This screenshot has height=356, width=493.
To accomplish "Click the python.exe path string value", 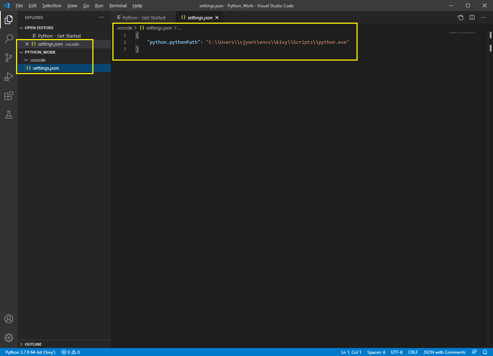I will 277,42.
